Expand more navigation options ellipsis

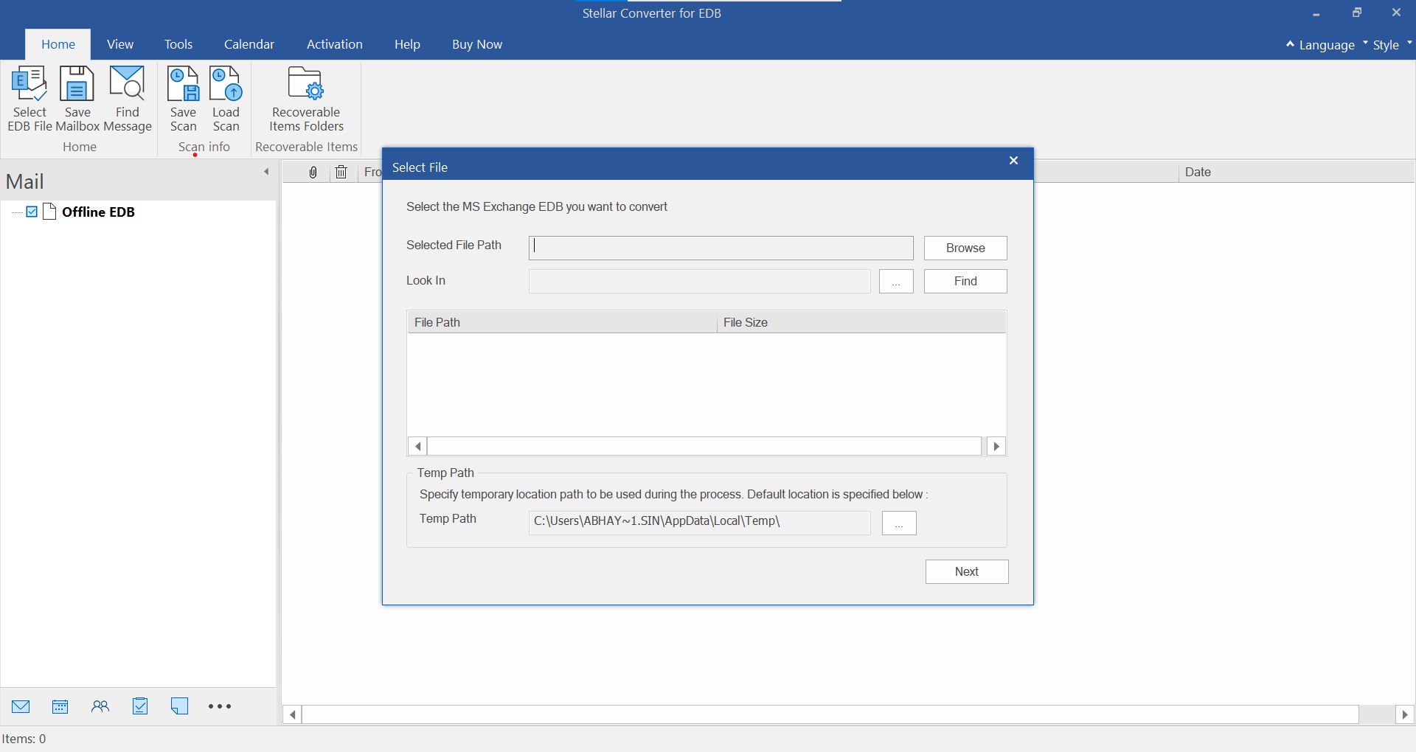coord(220,706)
